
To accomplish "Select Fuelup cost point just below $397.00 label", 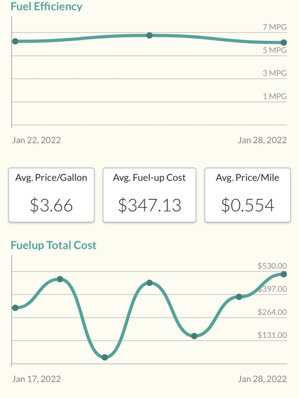I will click(239, 297).
